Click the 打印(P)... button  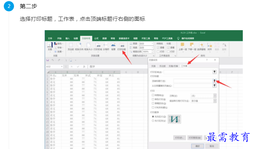[x=179, y=138]
